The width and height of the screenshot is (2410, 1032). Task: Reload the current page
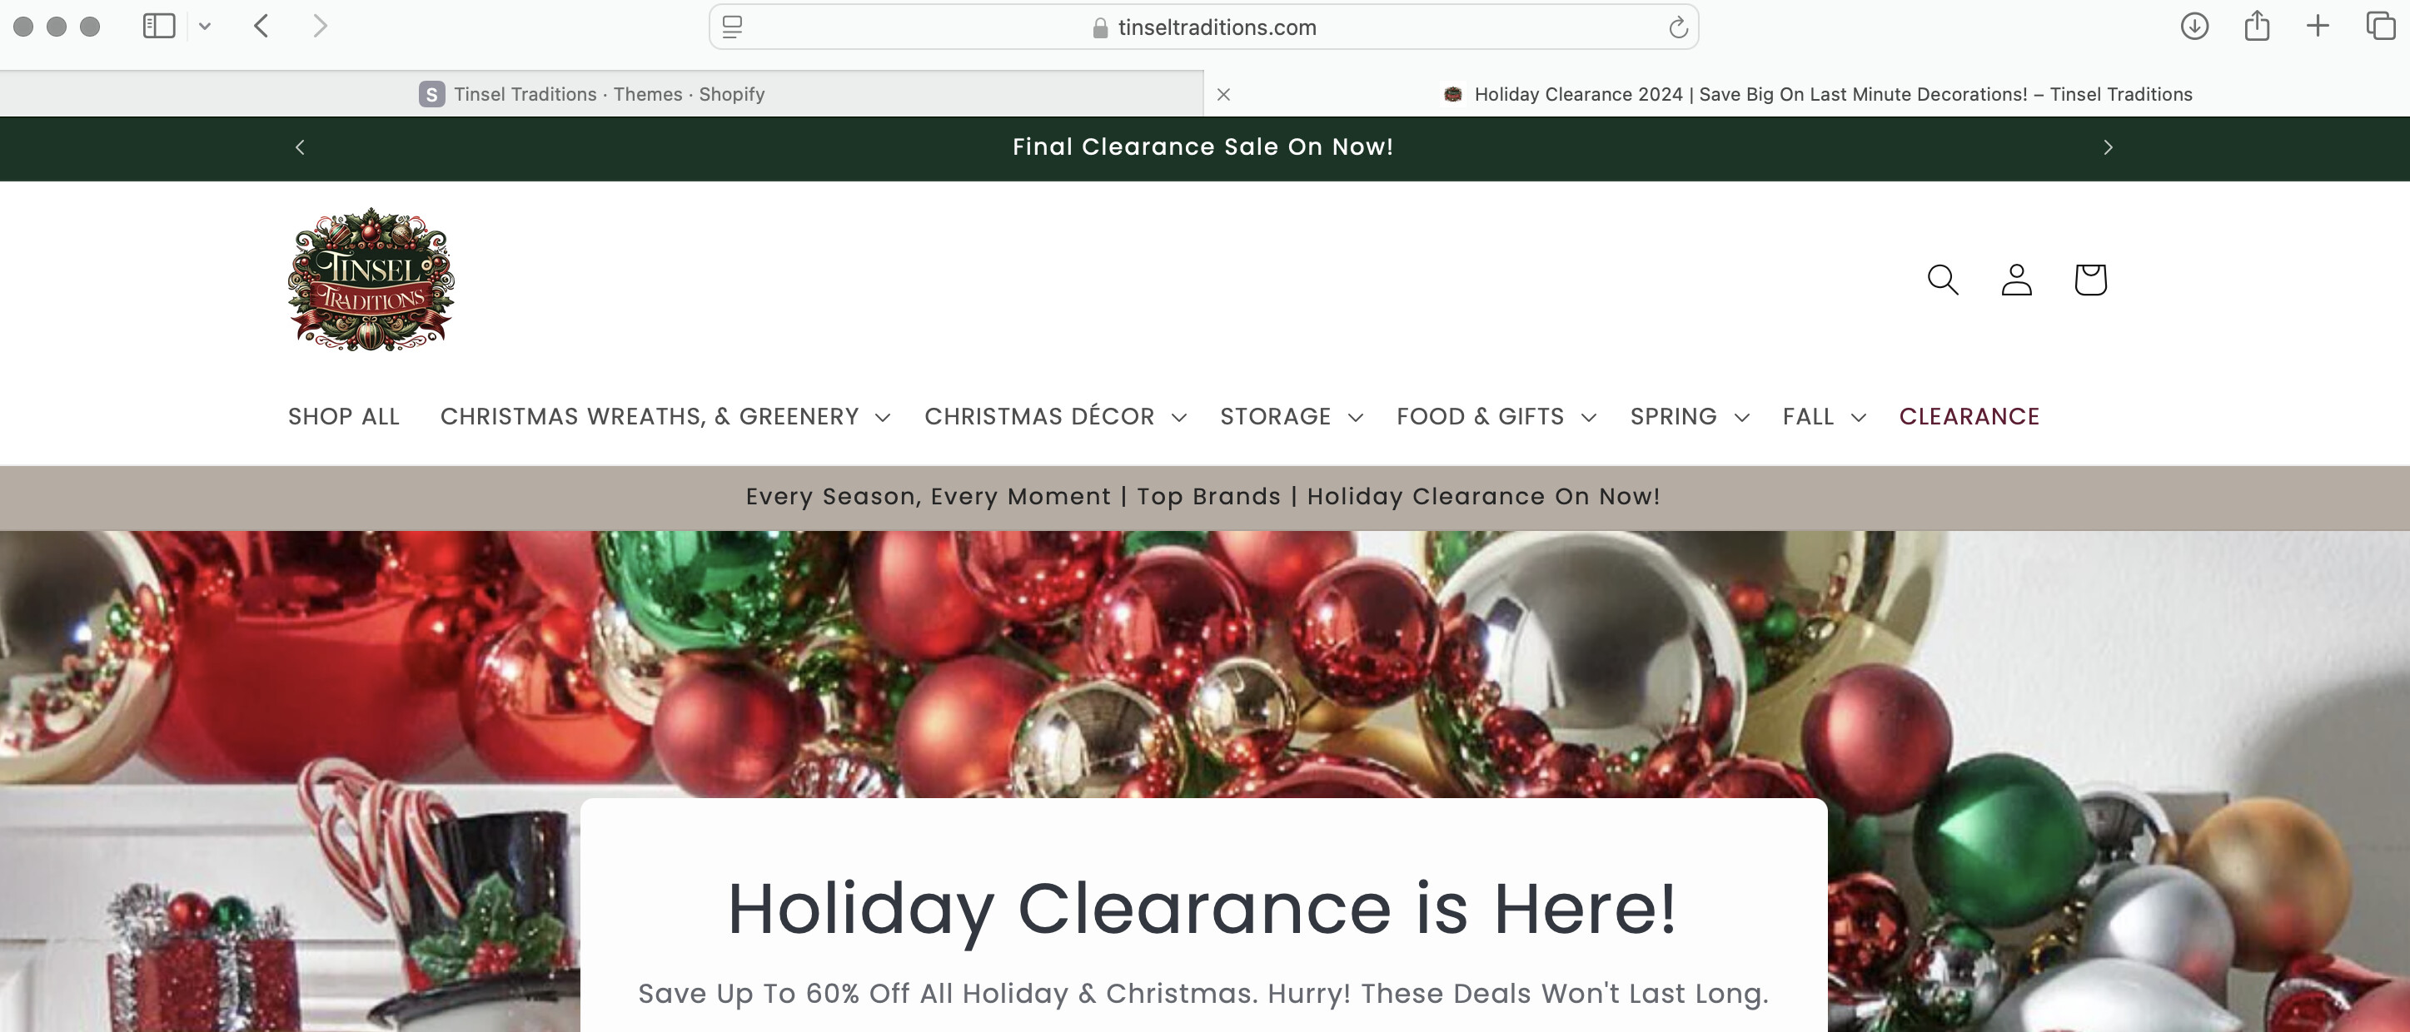coord(1678,28)
